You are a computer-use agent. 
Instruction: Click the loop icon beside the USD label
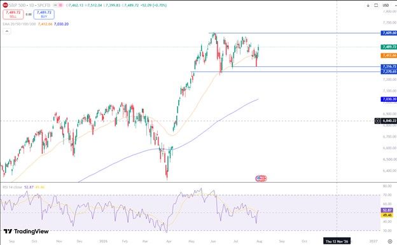click(376, 5)
